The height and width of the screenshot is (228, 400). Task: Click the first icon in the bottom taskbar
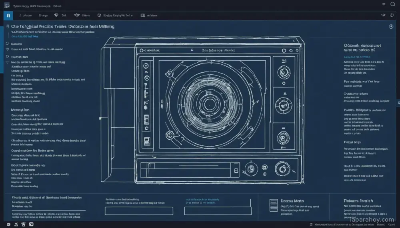[9, 224]
